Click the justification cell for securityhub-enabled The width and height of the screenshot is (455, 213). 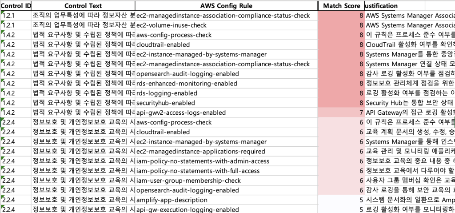coord(409,103)
